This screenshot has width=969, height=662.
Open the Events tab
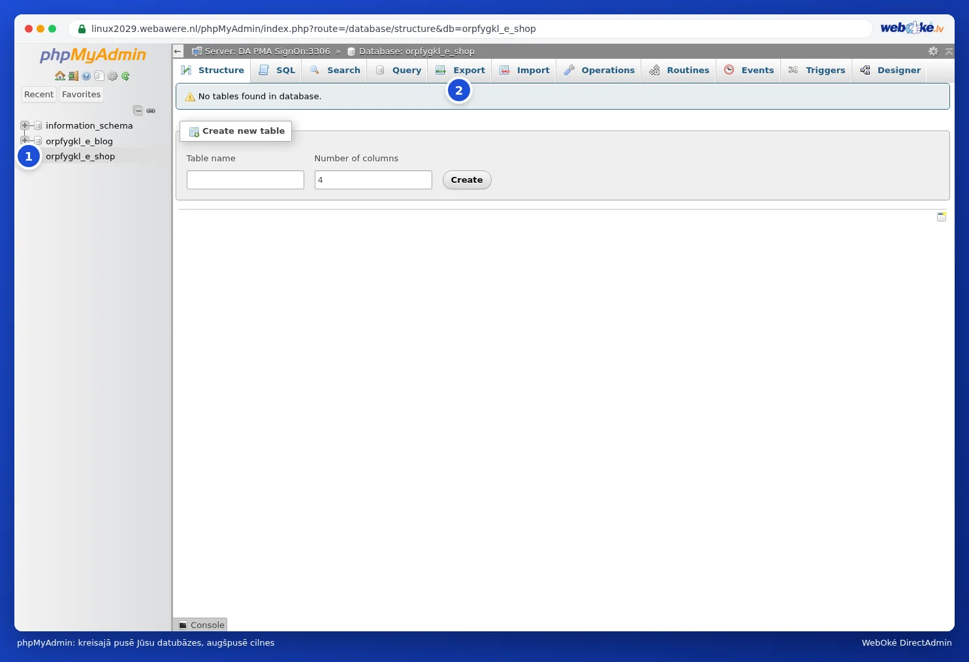coord(749,71)
